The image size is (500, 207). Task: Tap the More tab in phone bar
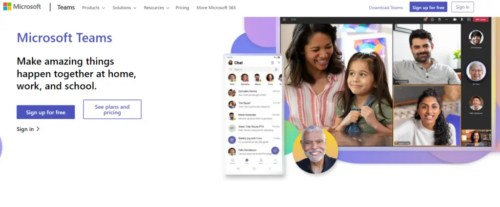(275, 161)
